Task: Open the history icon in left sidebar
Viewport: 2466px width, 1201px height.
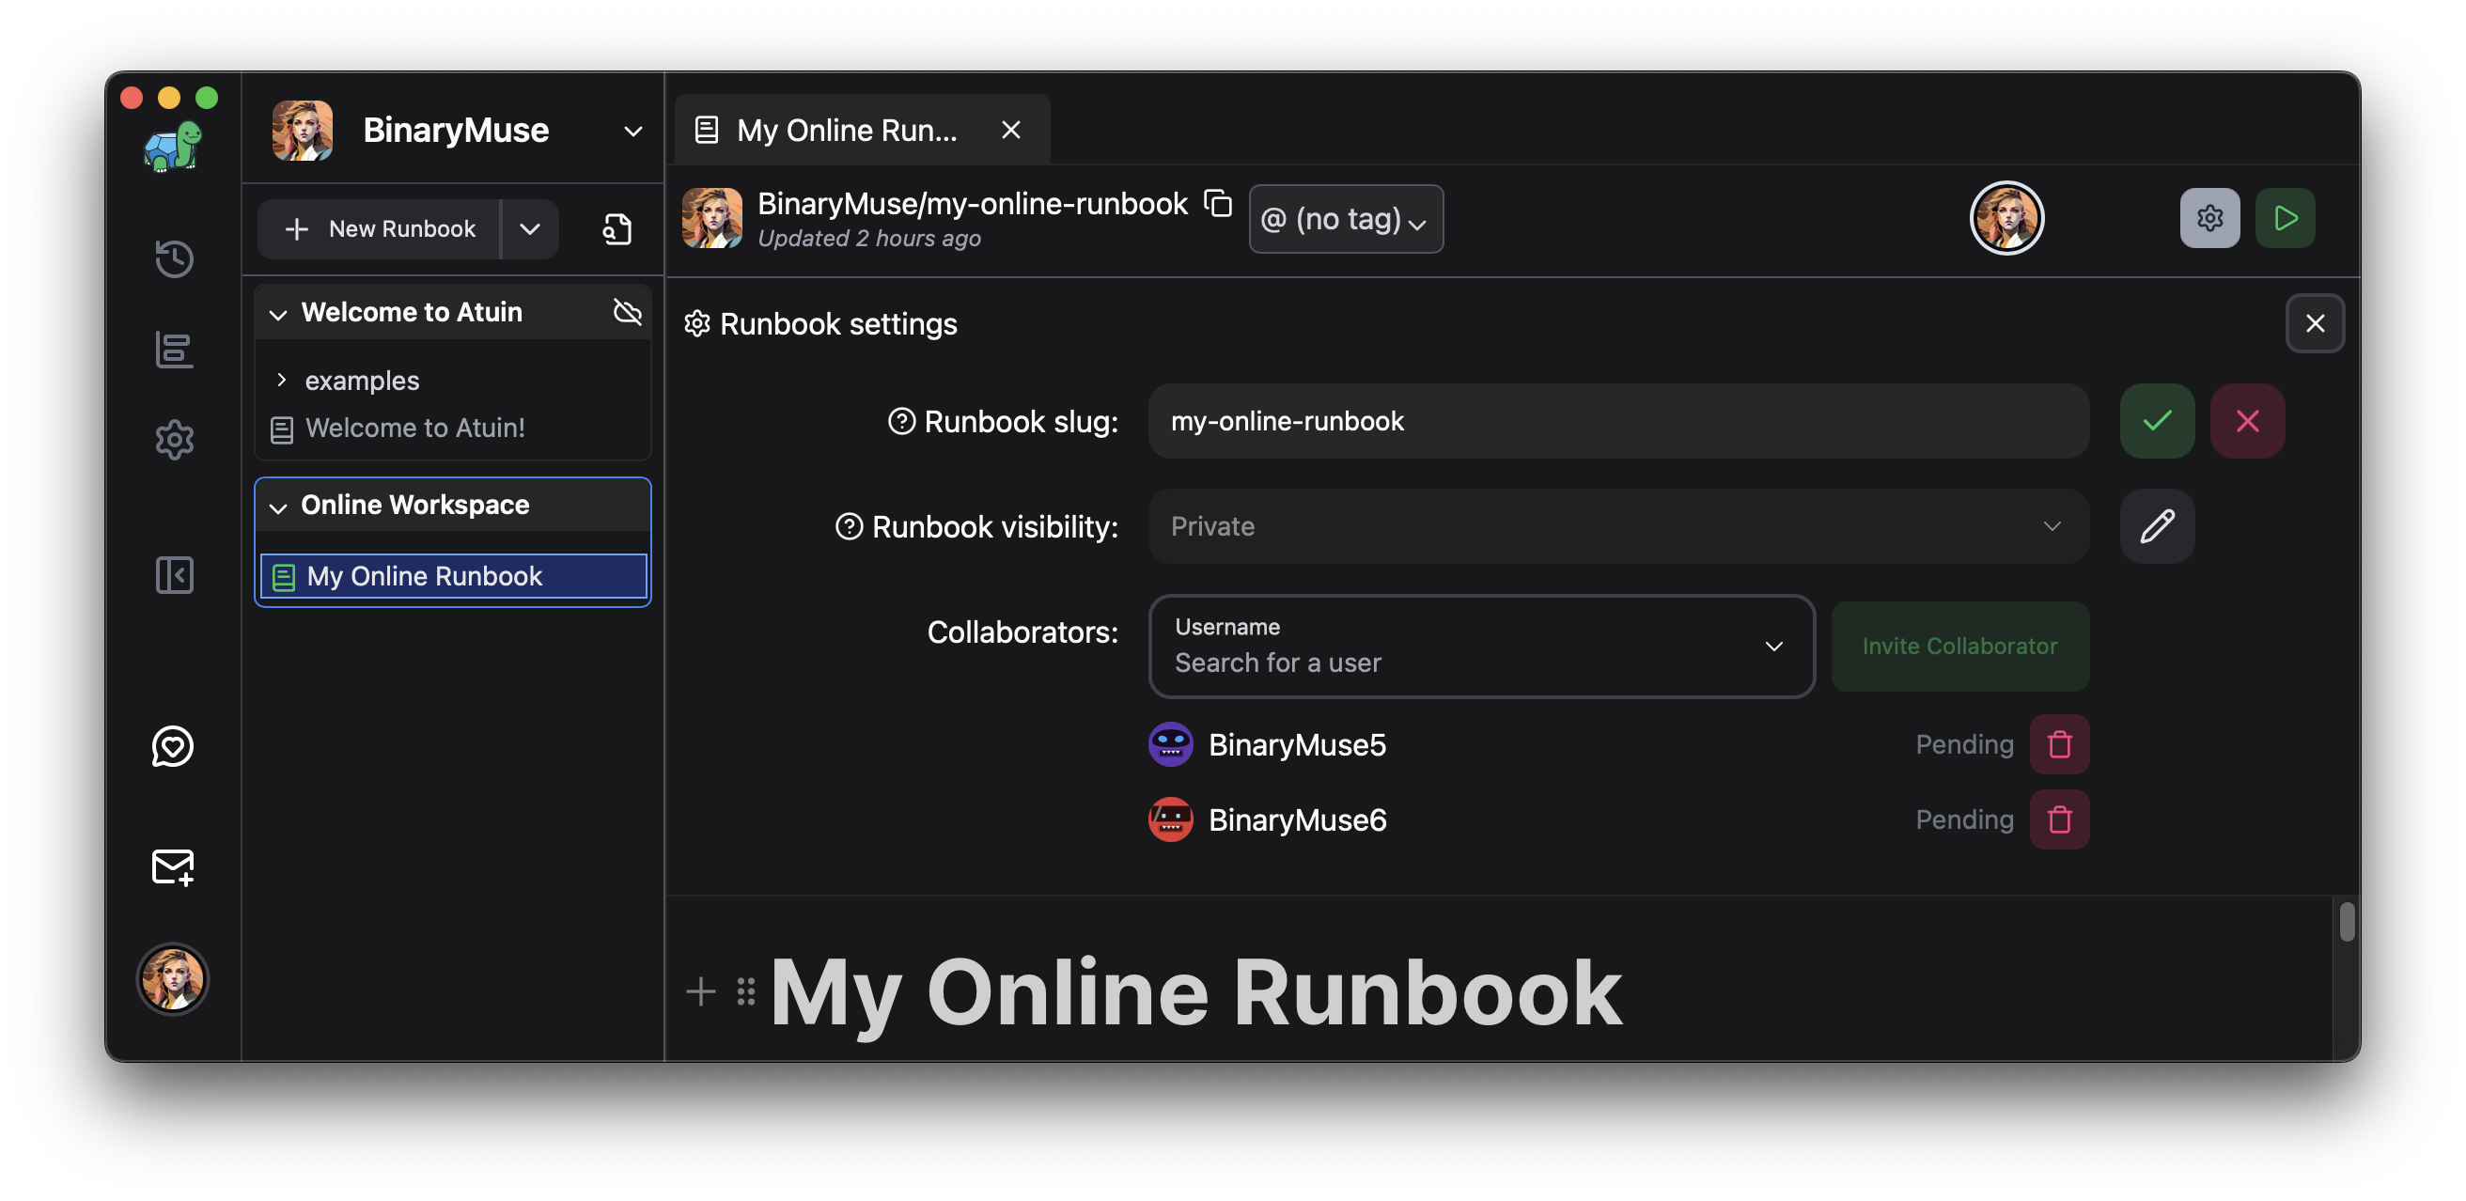Action: [174, 258]
